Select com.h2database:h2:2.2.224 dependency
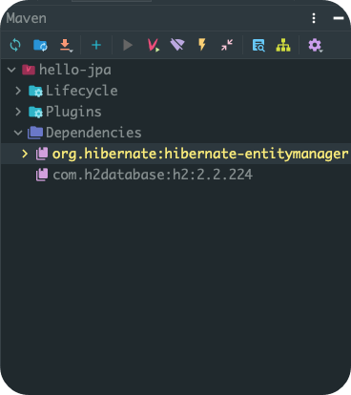The image size is (351, 395). click(175, 175)
